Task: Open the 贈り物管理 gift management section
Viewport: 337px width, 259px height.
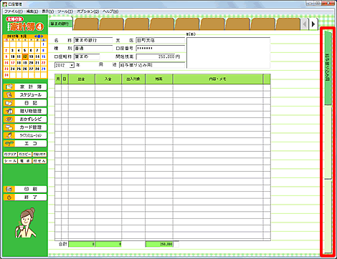Action: 25,111
